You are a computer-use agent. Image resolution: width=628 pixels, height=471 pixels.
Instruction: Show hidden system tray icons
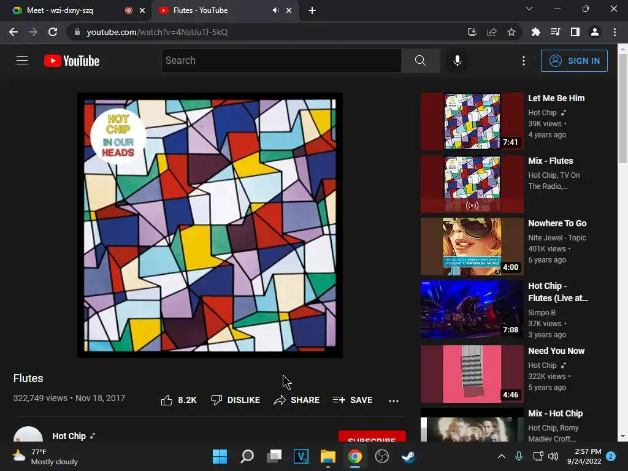pyautogui.click(x=501, y=456)
